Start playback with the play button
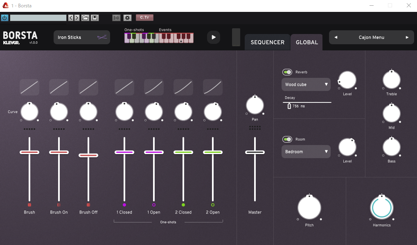417x245 pixels. point(214,37)
